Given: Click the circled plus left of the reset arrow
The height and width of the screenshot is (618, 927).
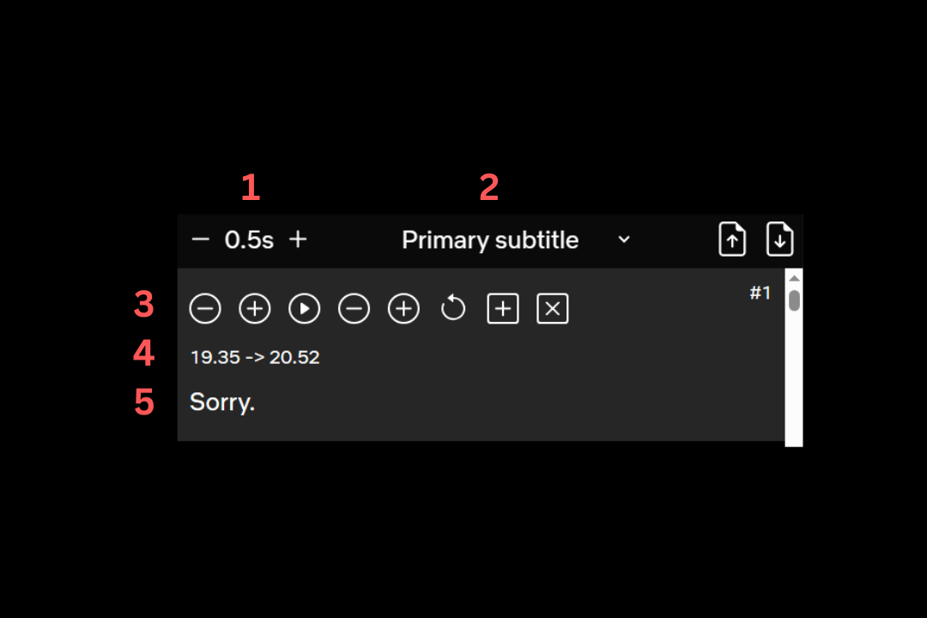Looking at the screenshot, I should tap(403, 309).
